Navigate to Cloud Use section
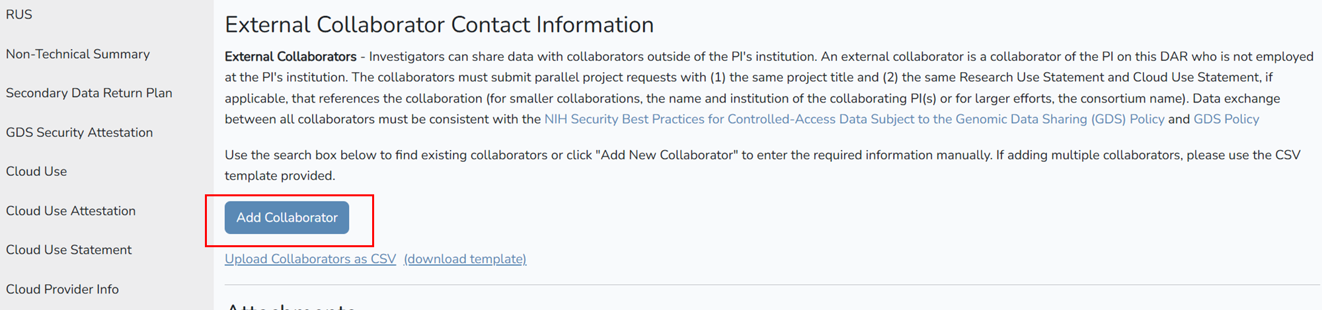This screenshot has height=310, width=1322. pyautogui.click(x=36, y=171)
